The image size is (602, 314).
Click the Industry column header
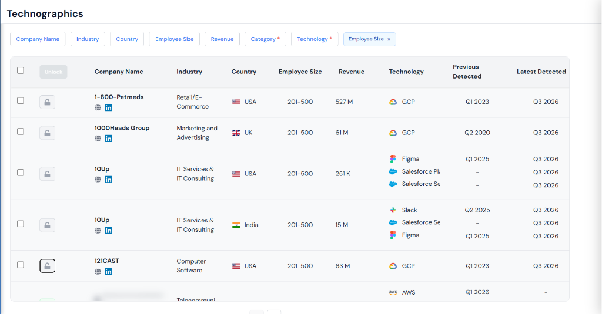point(189,72)
